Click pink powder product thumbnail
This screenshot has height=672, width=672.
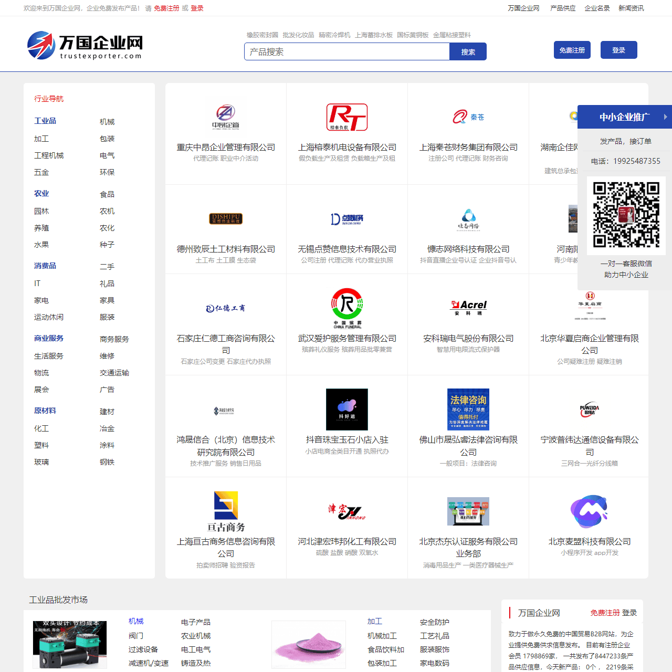[x=309, y=645]
